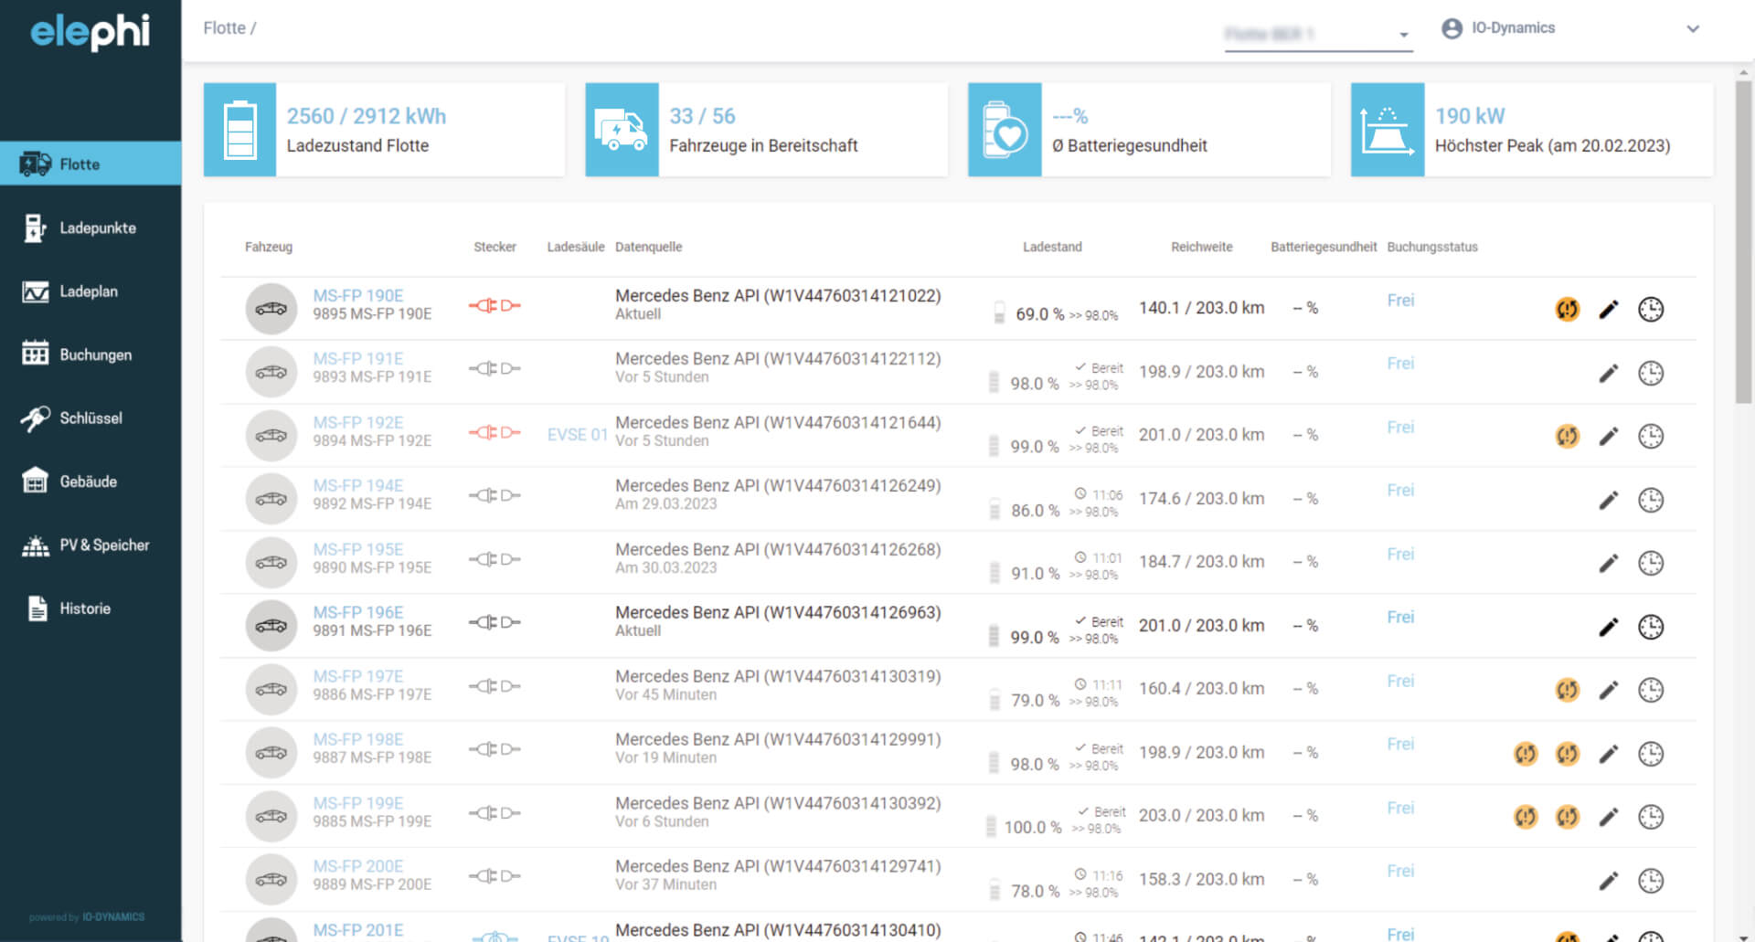Expand the IO-Dynamics account menu

tap(1692, 28)
